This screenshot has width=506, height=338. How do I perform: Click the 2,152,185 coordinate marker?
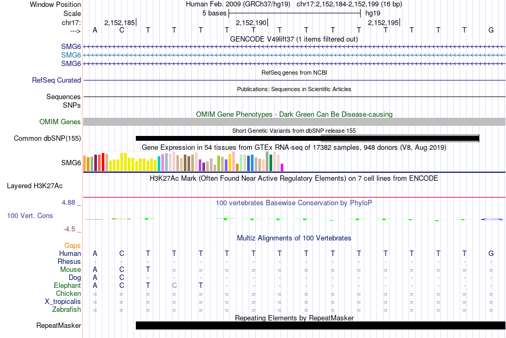120,22
